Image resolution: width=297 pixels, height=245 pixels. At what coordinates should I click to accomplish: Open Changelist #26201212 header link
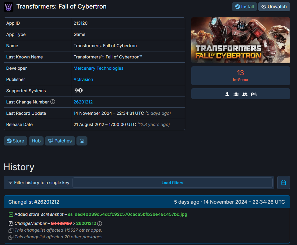[34, 202]
